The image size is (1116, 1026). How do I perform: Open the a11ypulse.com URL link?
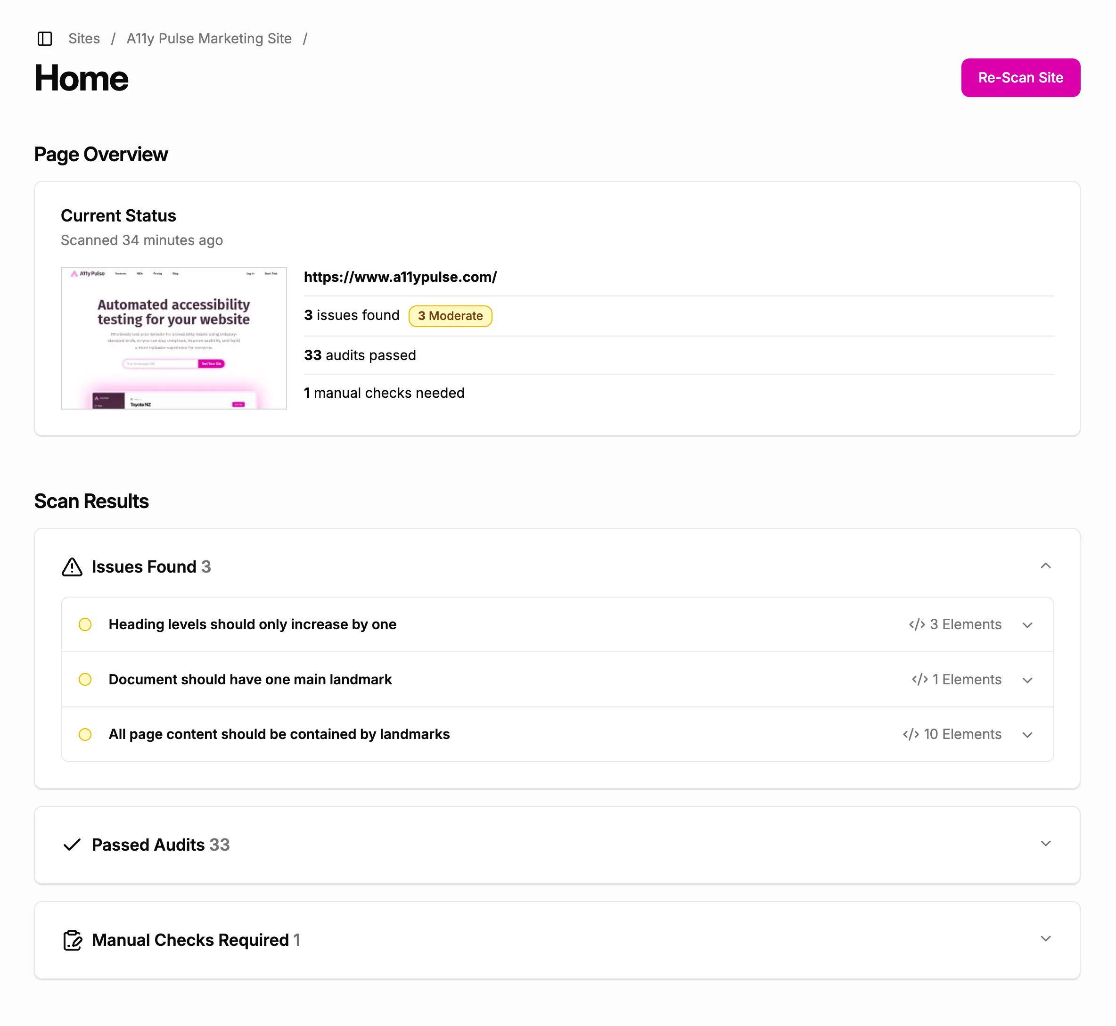point(400,277)
